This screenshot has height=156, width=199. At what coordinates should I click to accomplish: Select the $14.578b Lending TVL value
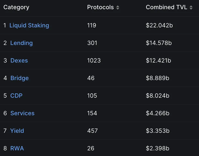[159, 43]
